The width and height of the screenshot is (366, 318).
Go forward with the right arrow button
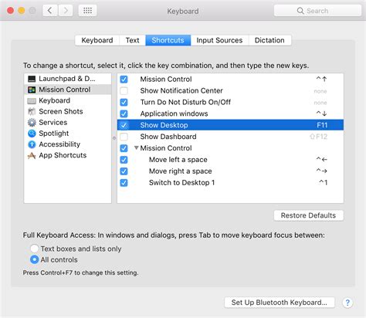point(66,11)
